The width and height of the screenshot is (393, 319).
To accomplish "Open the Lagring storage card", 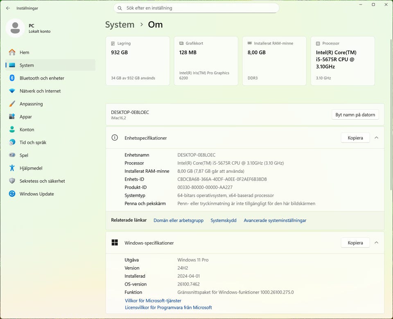I will 138,61.
